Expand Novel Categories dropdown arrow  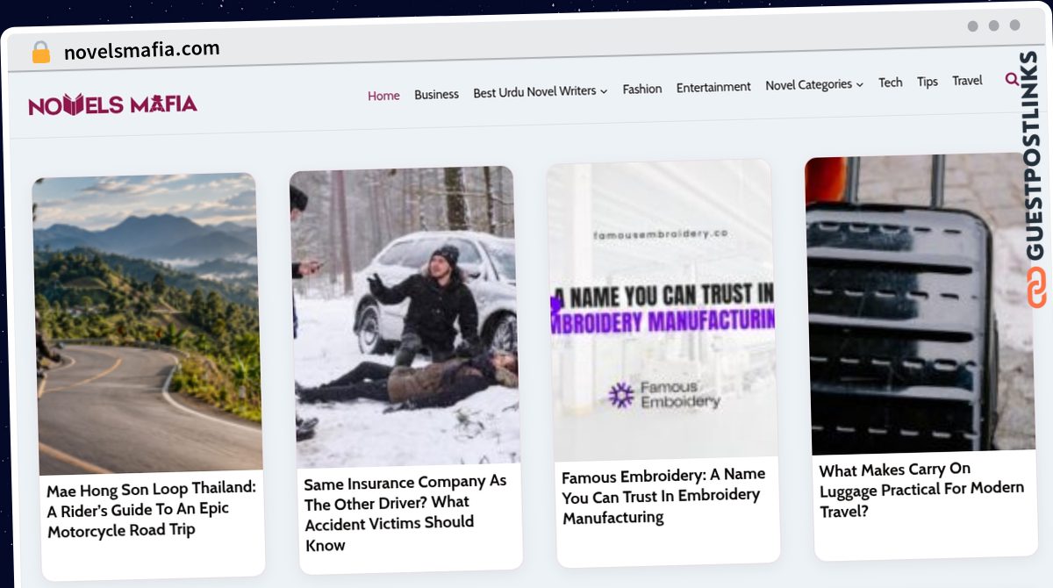pyautogui.click(x=860, y=85)
